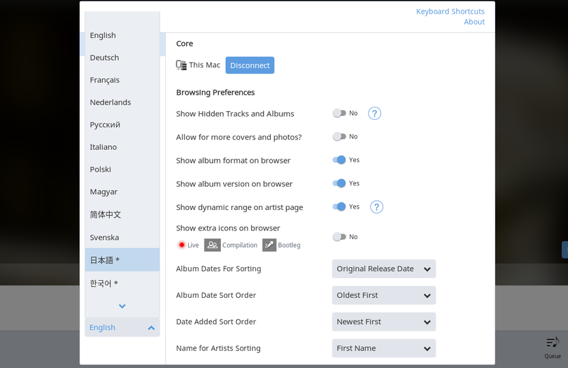
Task: Toggle Show Hidden Tracks and Albums
Action: pyautogui.click(x=340, y=113)
